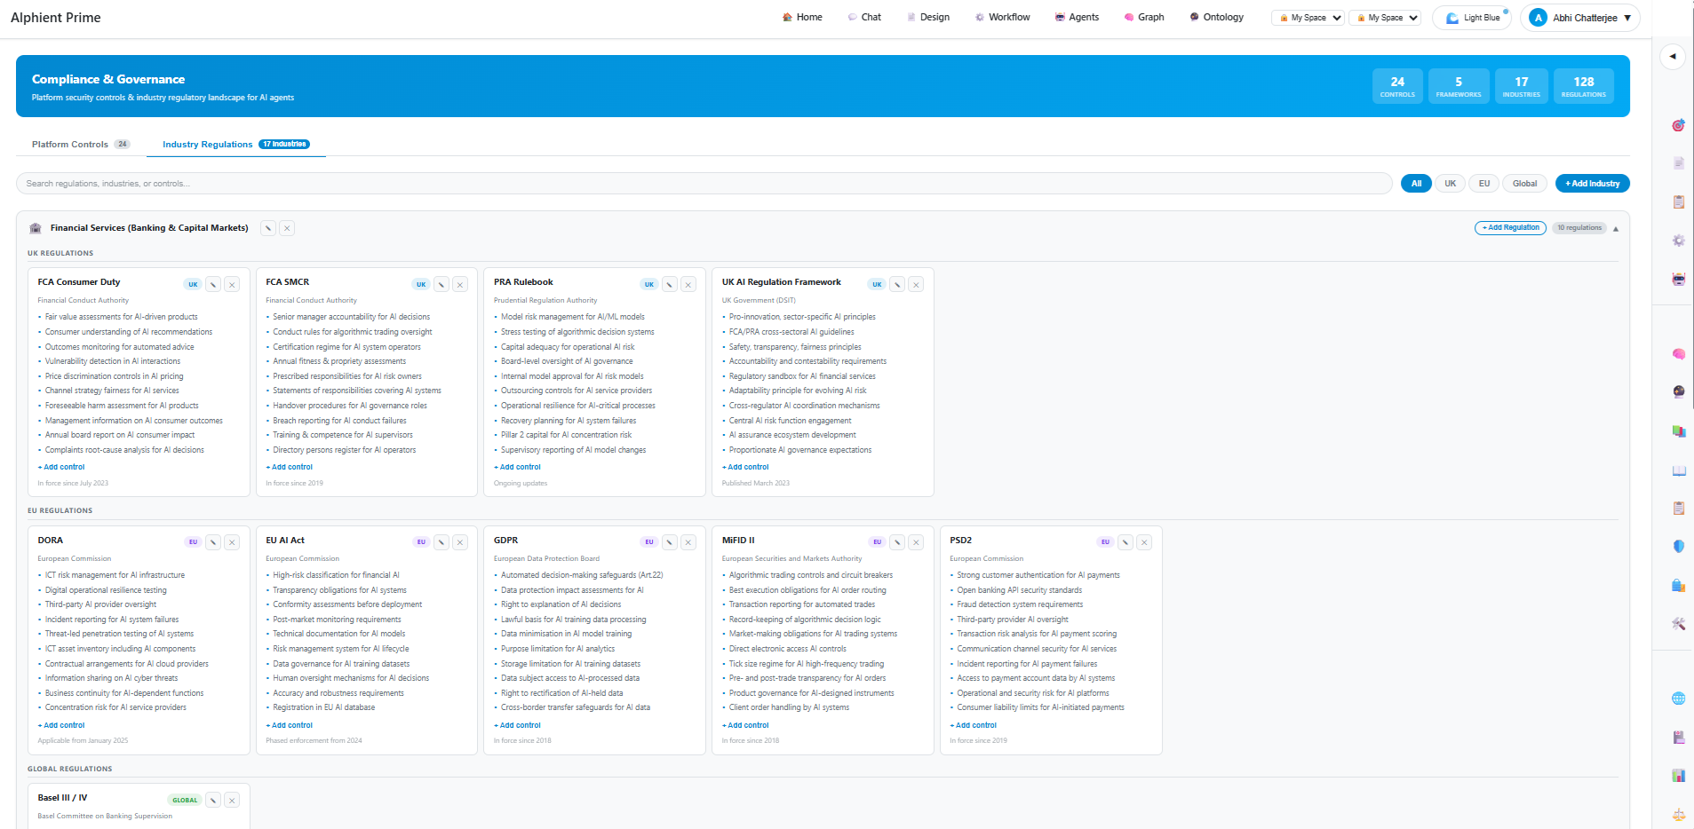Edit the MiFID II regulation
Screen dimensions: 1694x829
point(897,542)
